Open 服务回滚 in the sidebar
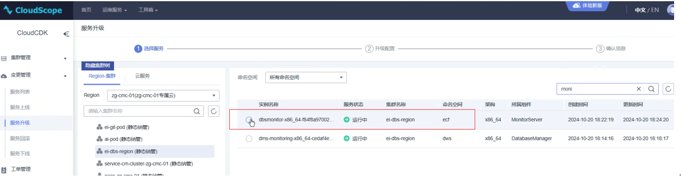 tap(20, 138)
